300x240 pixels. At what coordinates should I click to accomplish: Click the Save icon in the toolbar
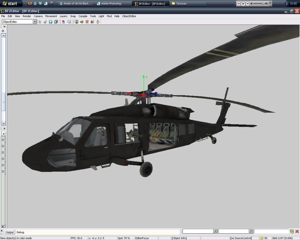pos(50,22)
